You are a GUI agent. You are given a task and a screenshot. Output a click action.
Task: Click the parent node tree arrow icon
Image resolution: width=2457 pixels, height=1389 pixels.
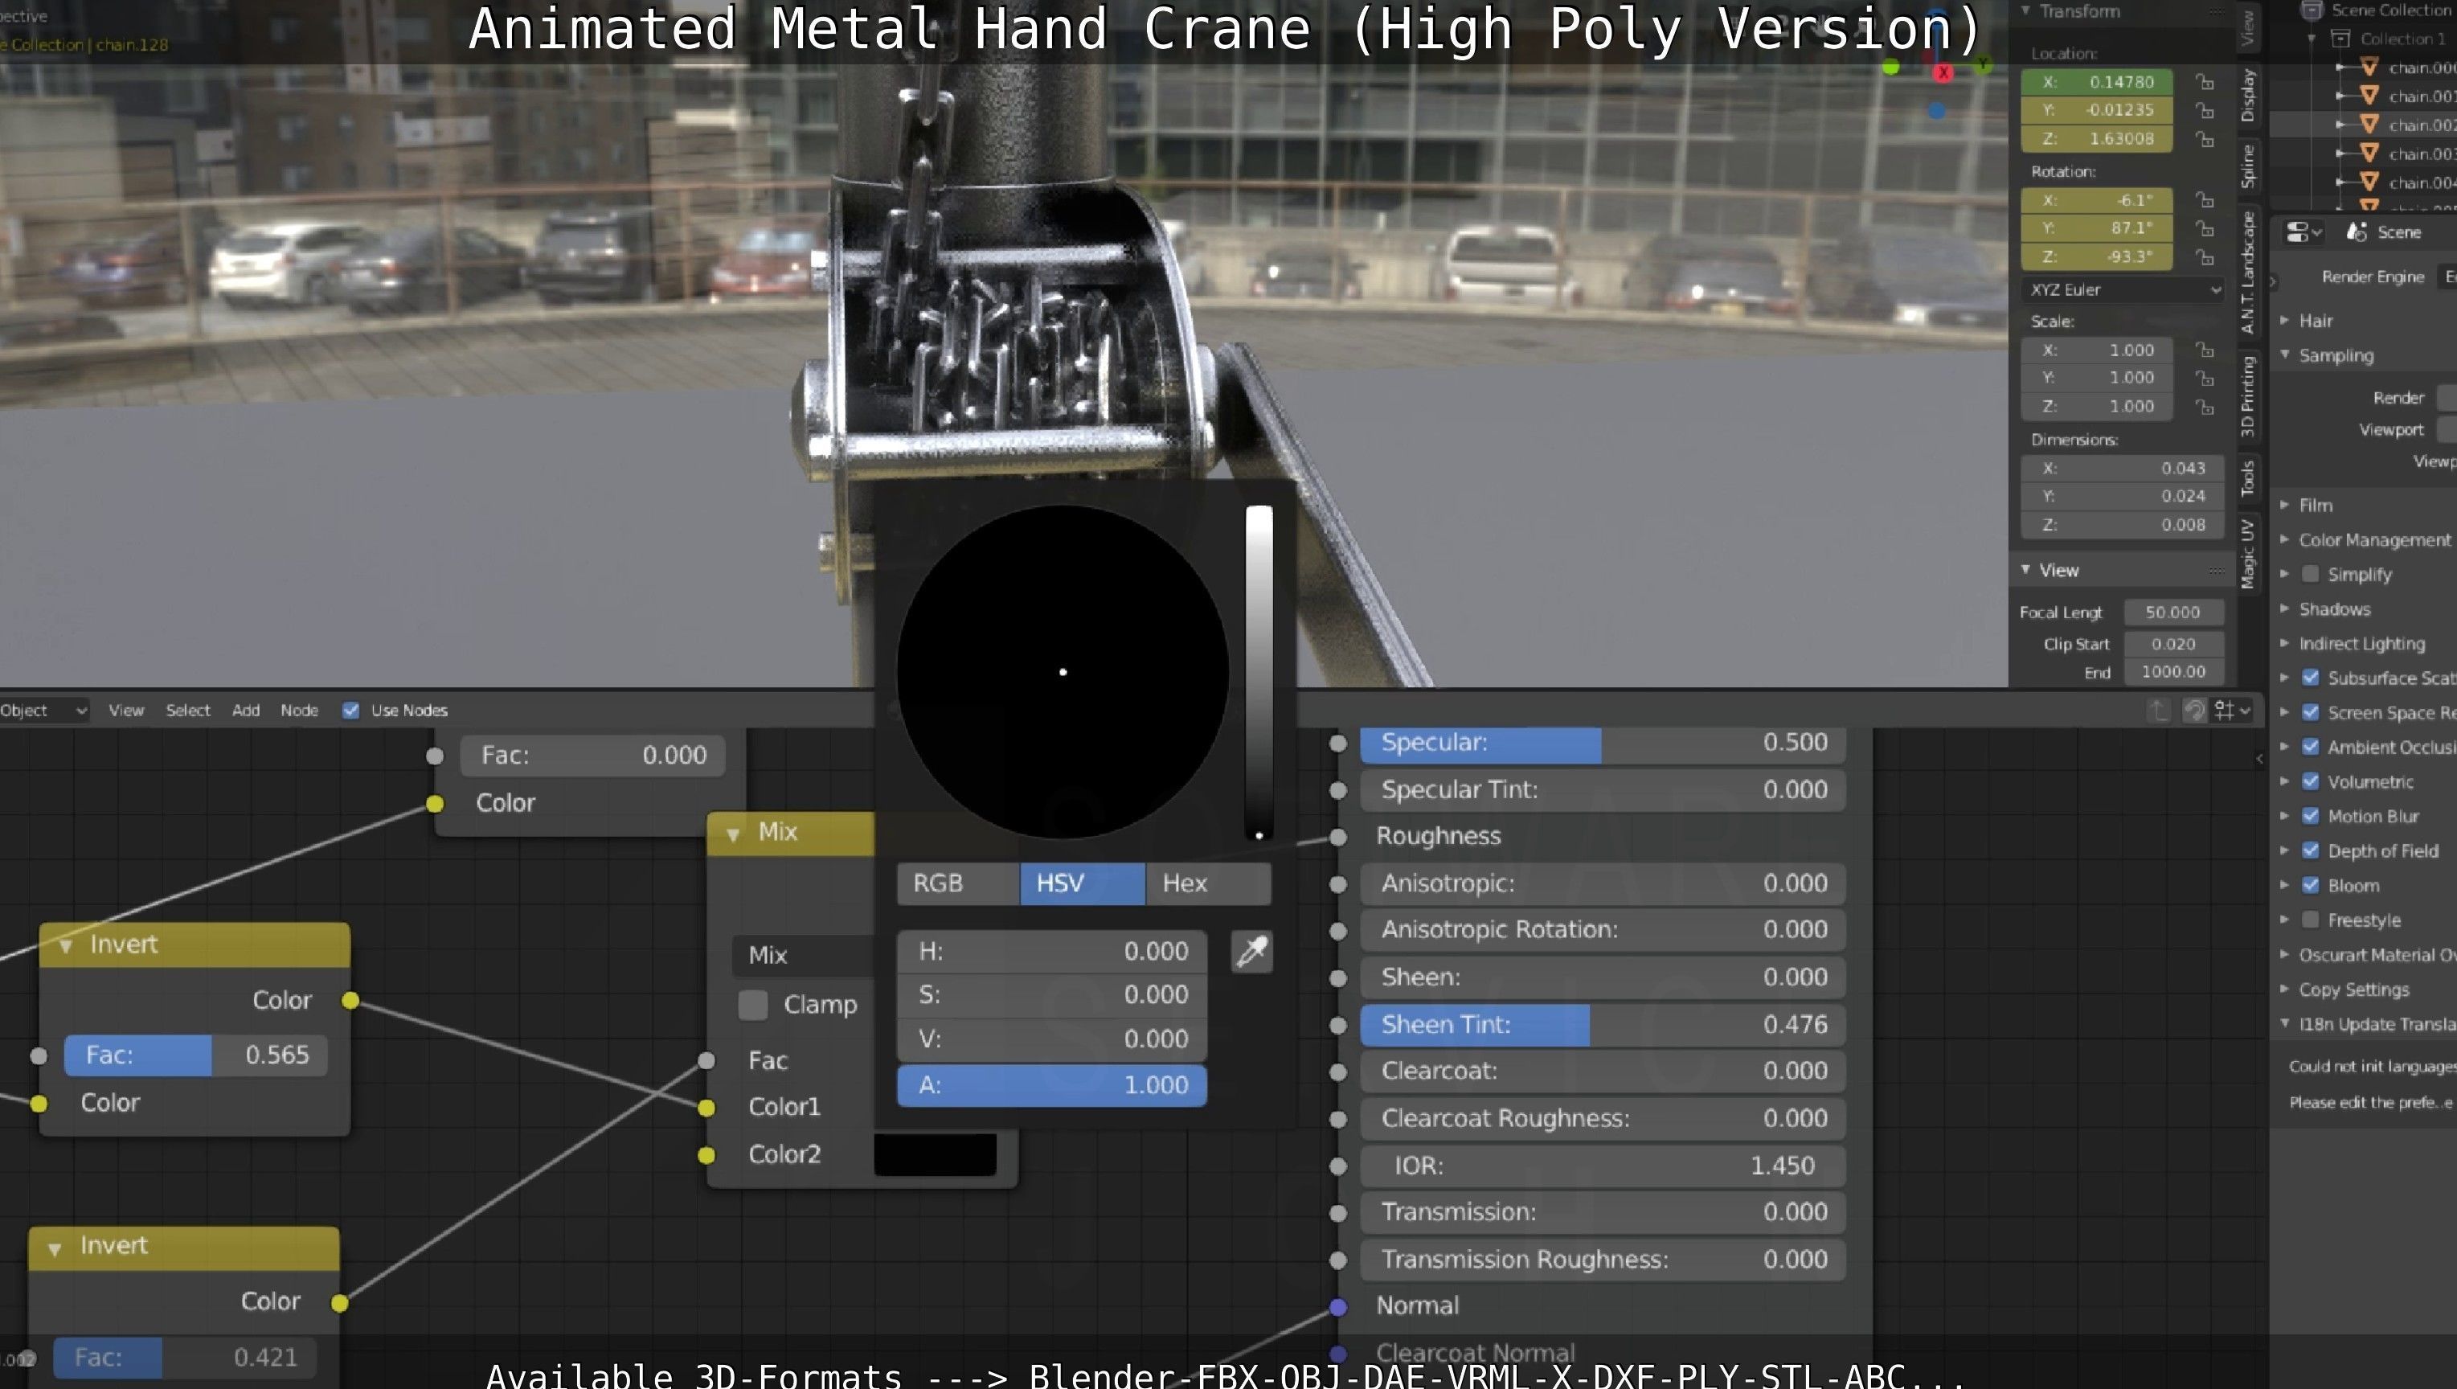(x=2159, y=710)
